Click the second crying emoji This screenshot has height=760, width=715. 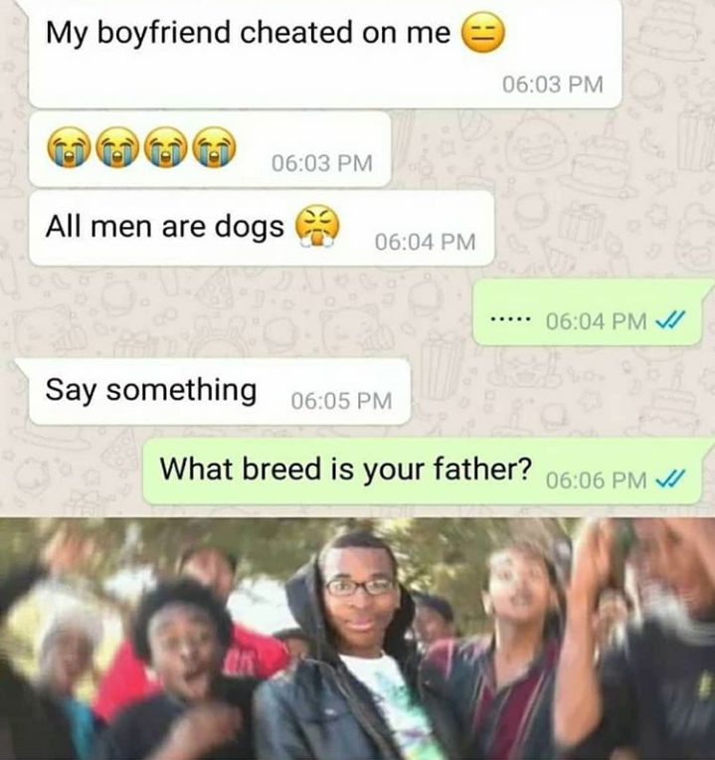(x=117, y=147)
